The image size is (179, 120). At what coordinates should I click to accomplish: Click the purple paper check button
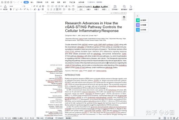tap(142, 25)
